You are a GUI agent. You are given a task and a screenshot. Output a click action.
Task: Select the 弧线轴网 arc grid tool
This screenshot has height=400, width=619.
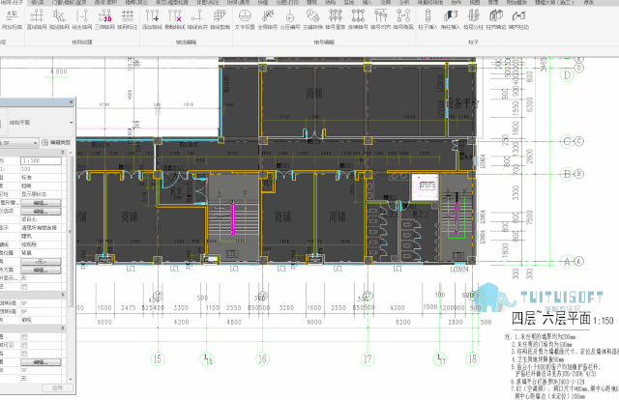[x=60, y=19]
